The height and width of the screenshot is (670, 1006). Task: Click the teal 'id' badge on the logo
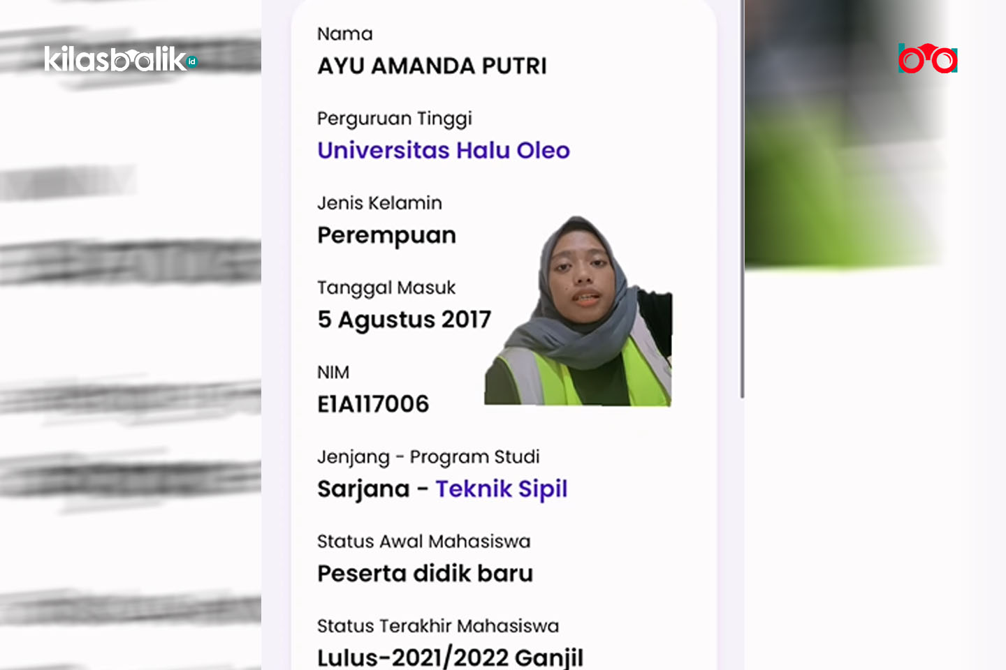pyautogui.click(x=192, y=61)
